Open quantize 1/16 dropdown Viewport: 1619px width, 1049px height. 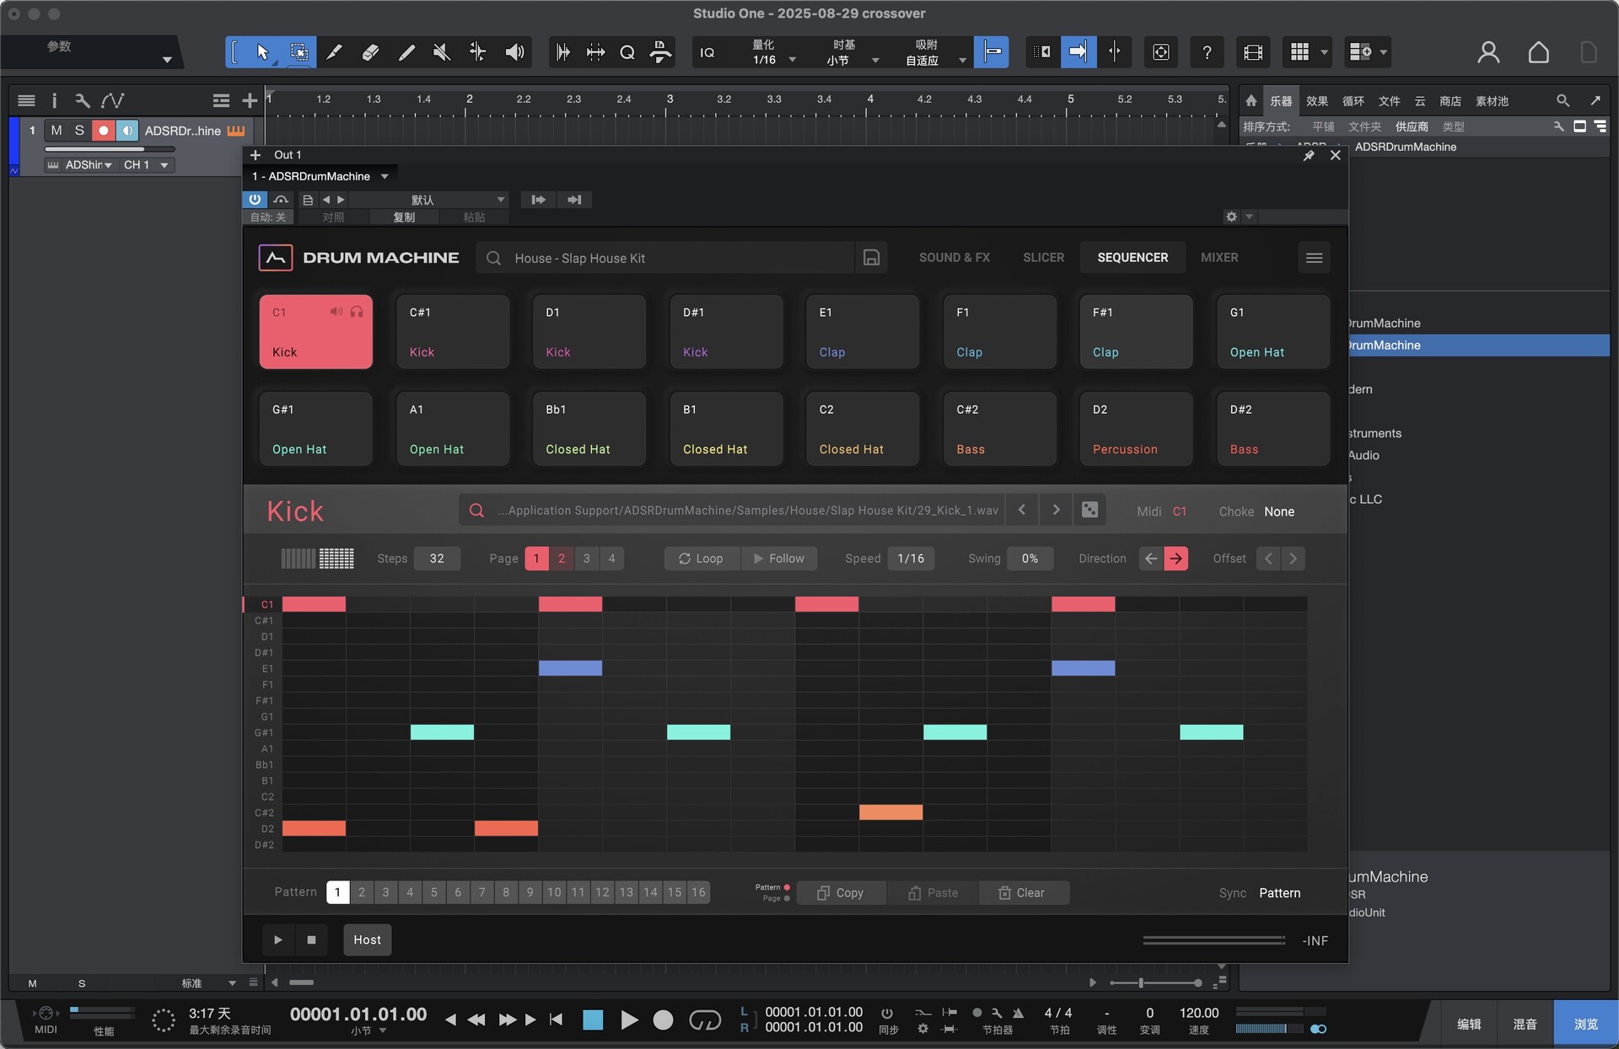point(775,60)
